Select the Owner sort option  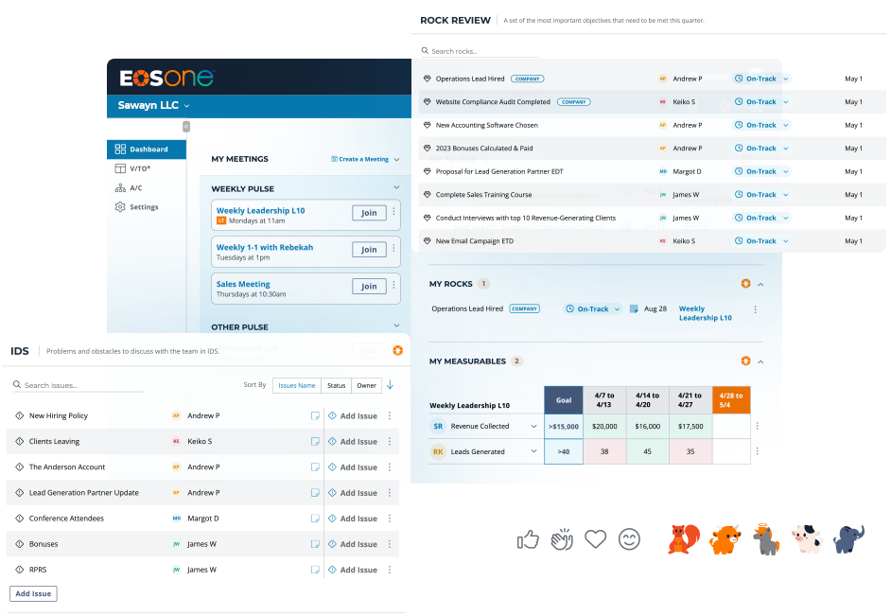point(366,385)
